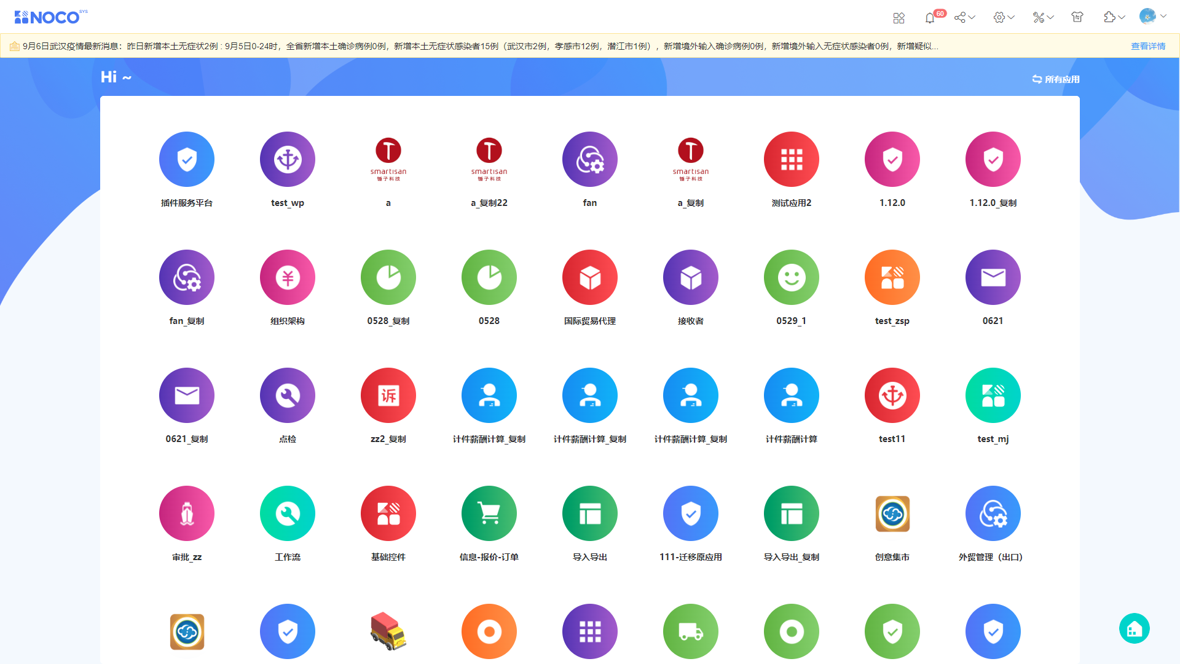Open the 国际贸易代理 cube app
The width and height of the screenshot is (1180, 664).
(590, 277)
